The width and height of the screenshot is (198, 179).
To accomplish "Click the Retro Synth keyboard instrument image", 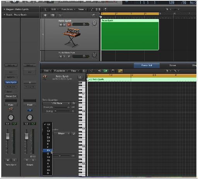I will pyautogui.click(x=72, y=38).
